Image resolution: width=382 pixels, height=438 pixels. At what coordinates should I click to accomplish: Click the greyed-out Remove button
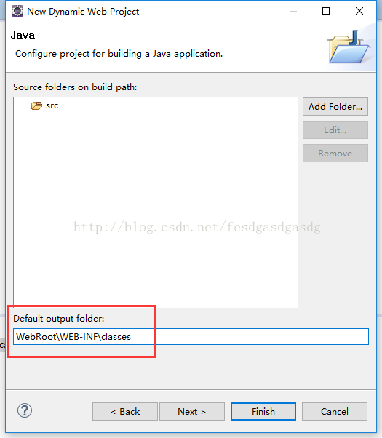pos(335,153)
